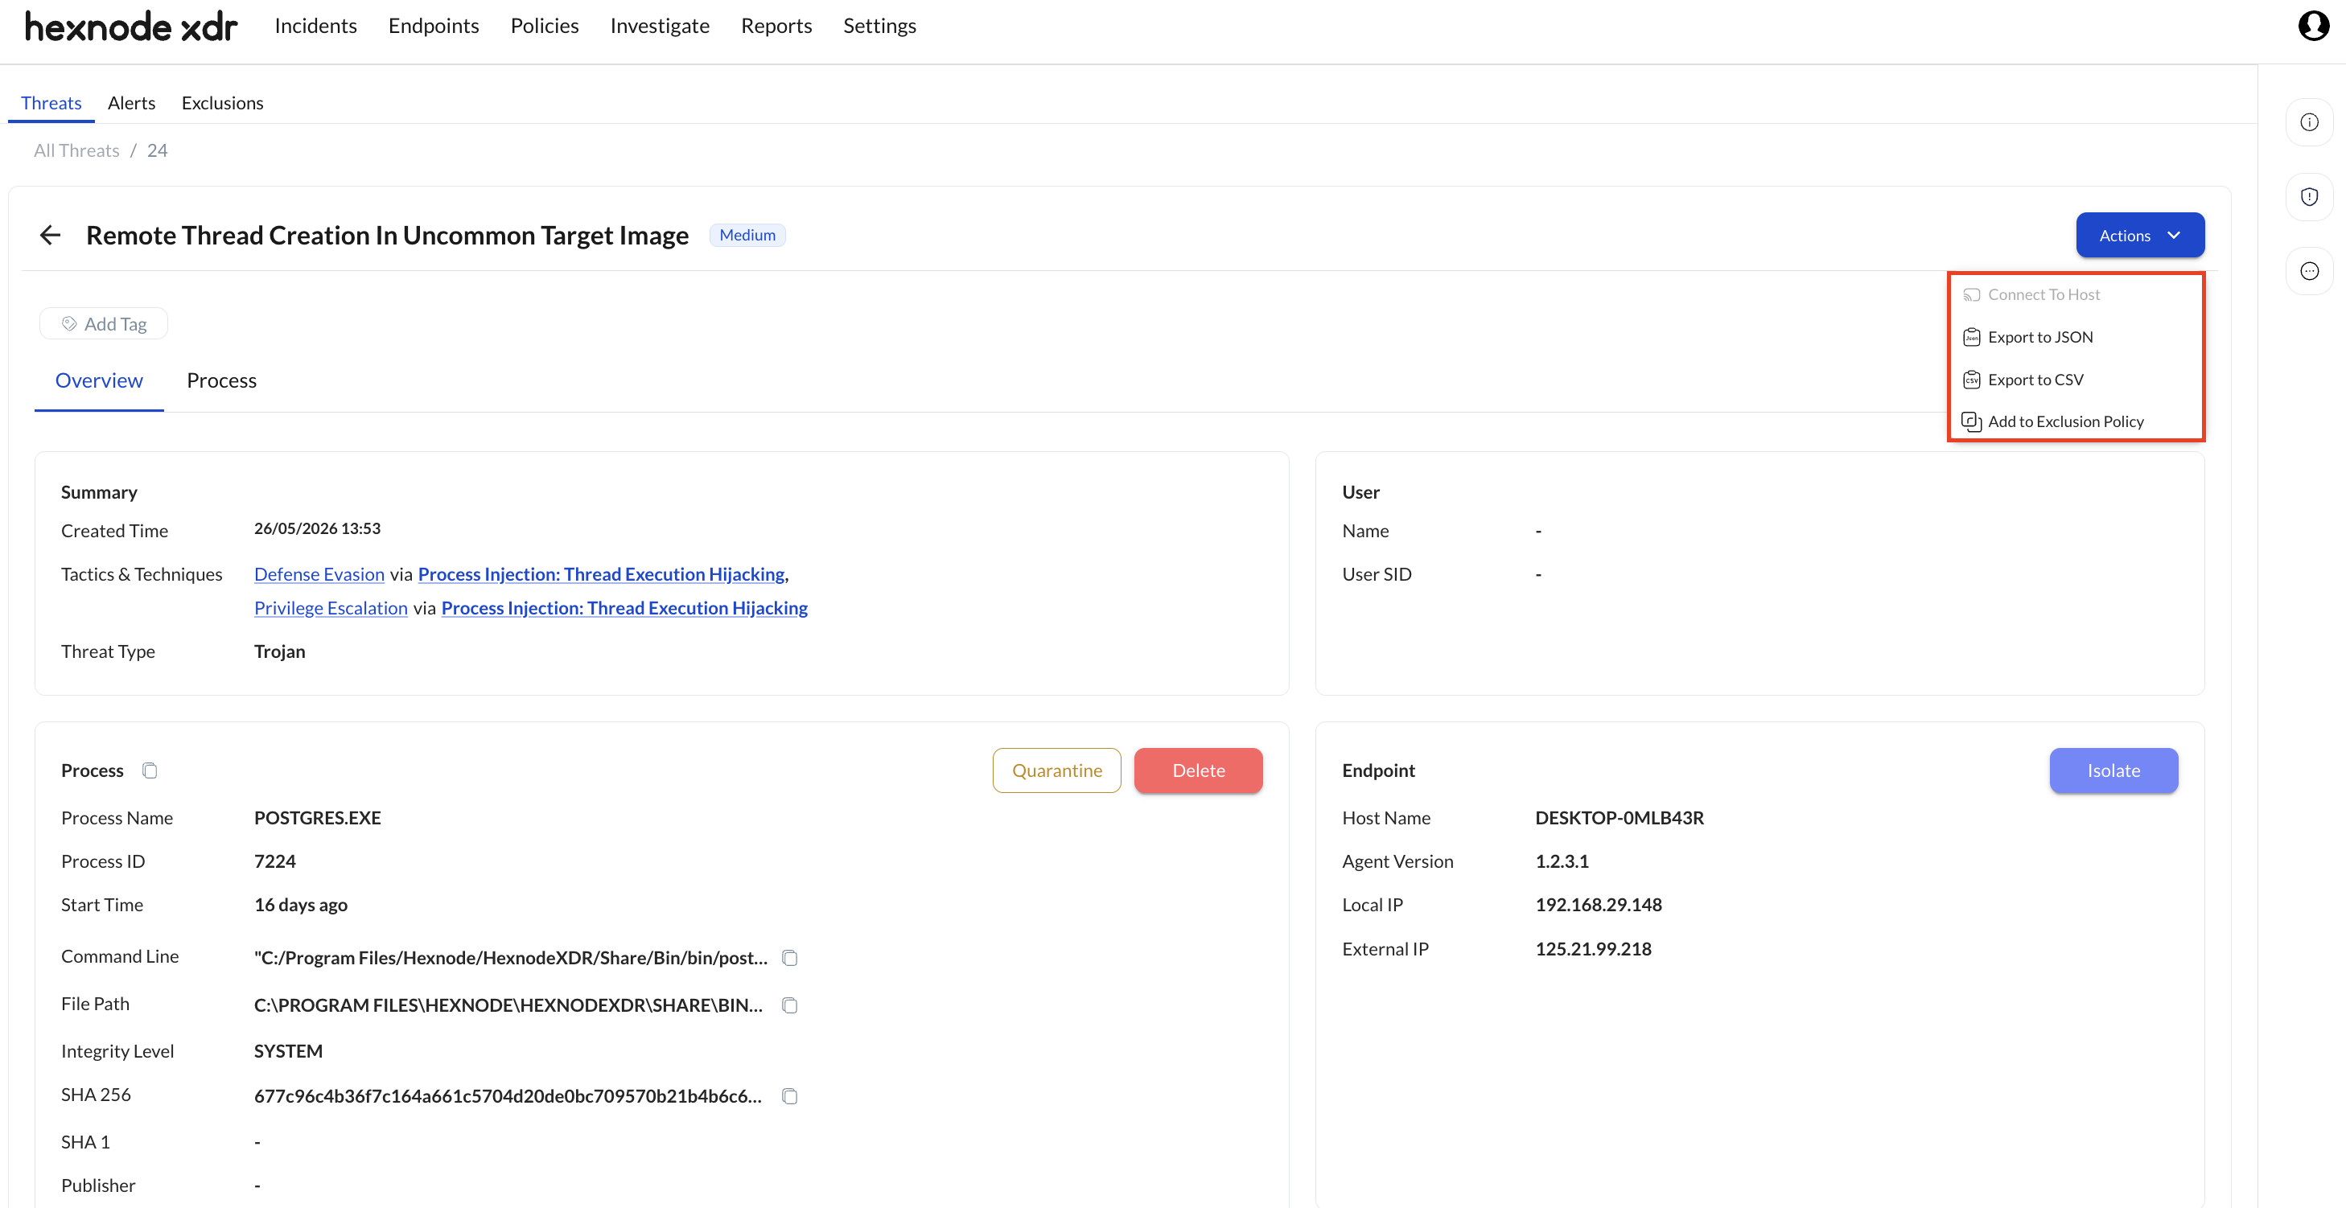This screenshot has width=2346, height=1208.
Task: Open first Process Injection: Thread Execution Hijacking link
Action: [x=601, y=574]
